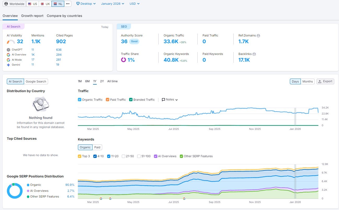Open the Desktop device dropdown
The image size is (339, 210).
click(86, 4)
